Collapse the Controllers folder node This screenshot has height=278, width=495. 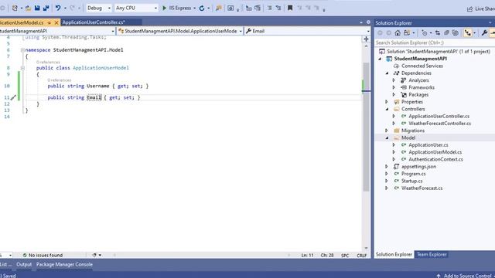(x=387, y=109)
